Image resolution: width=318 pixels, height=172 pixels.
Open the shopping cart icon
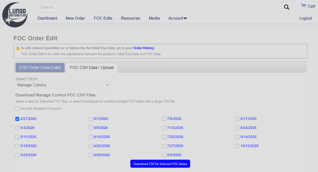303,6
